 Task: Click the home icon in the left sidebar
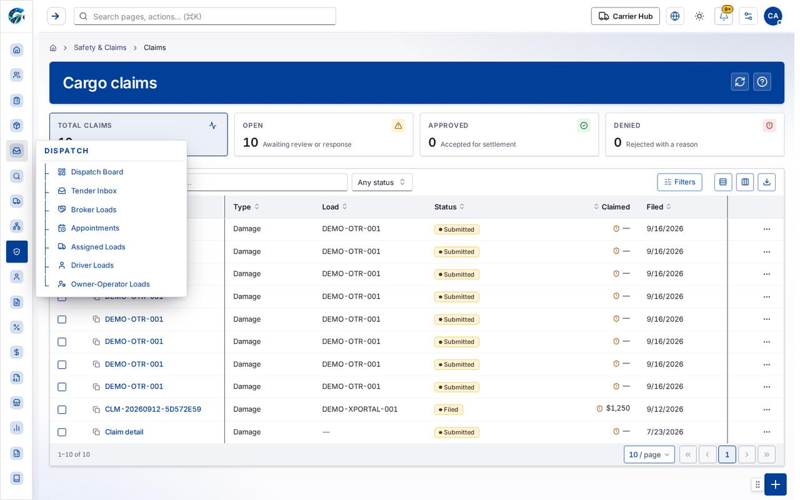[x=17, y=50]
